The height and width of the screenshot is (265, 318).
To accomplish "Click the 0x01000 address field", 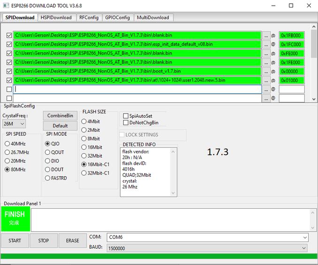I will click(x=291, y=80).
